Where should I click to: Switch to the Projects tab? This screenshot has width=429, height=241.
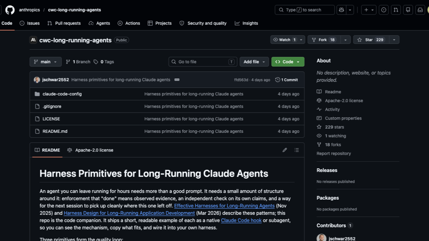coord(159,23)
